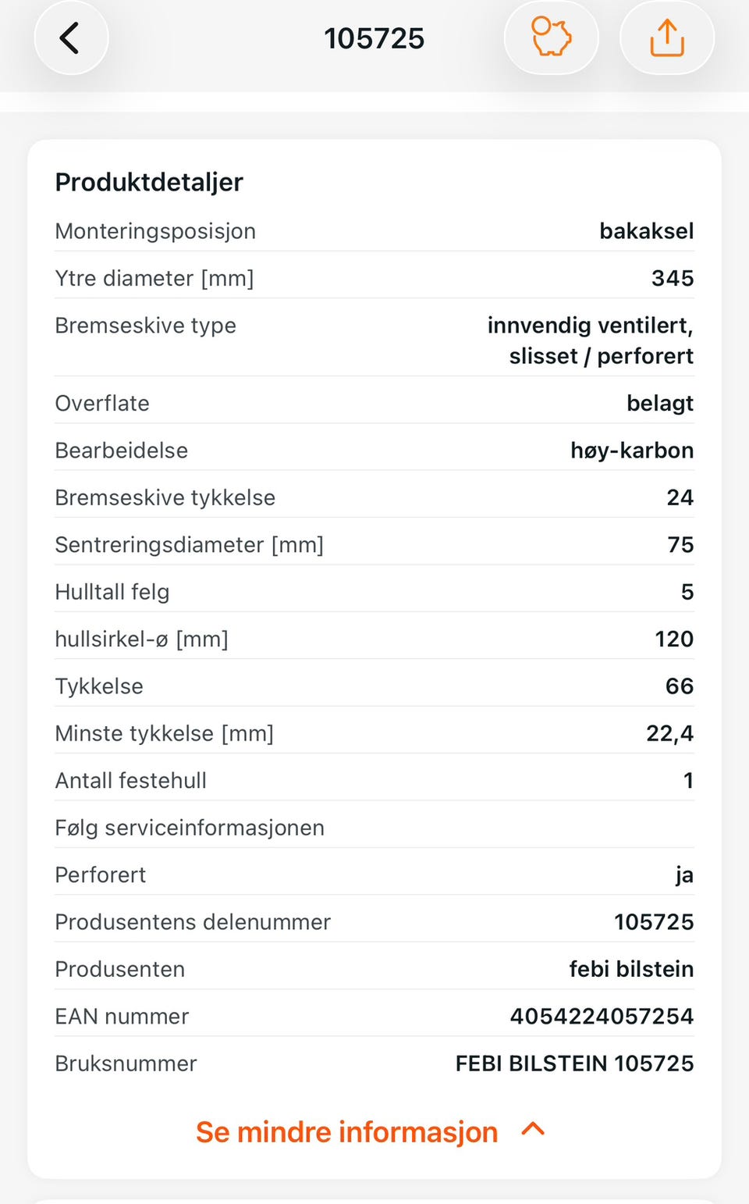Tap the hullsirkel-ø 120 row
Image resolution: width=749 pixels, height=1204 pixels.
374,639
